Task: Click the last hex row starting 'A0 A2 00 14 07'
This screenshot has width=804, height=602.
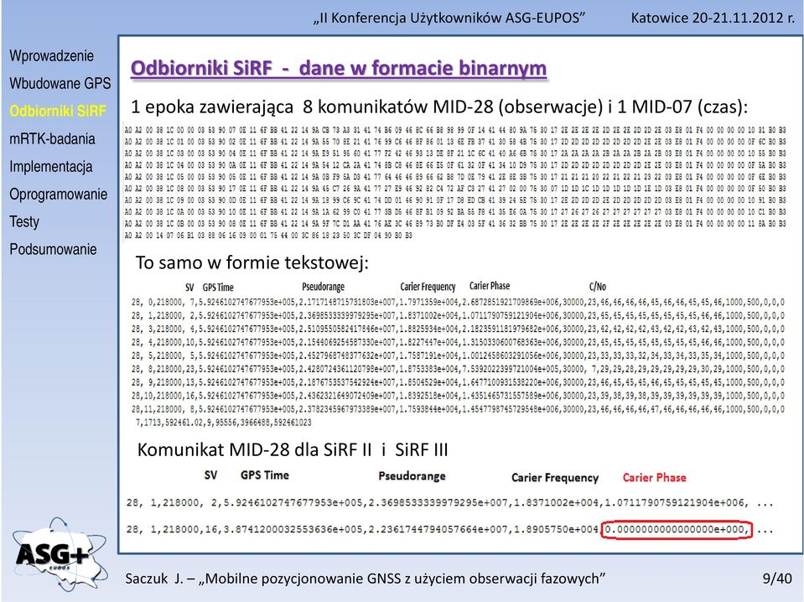Action: [268, 236]
